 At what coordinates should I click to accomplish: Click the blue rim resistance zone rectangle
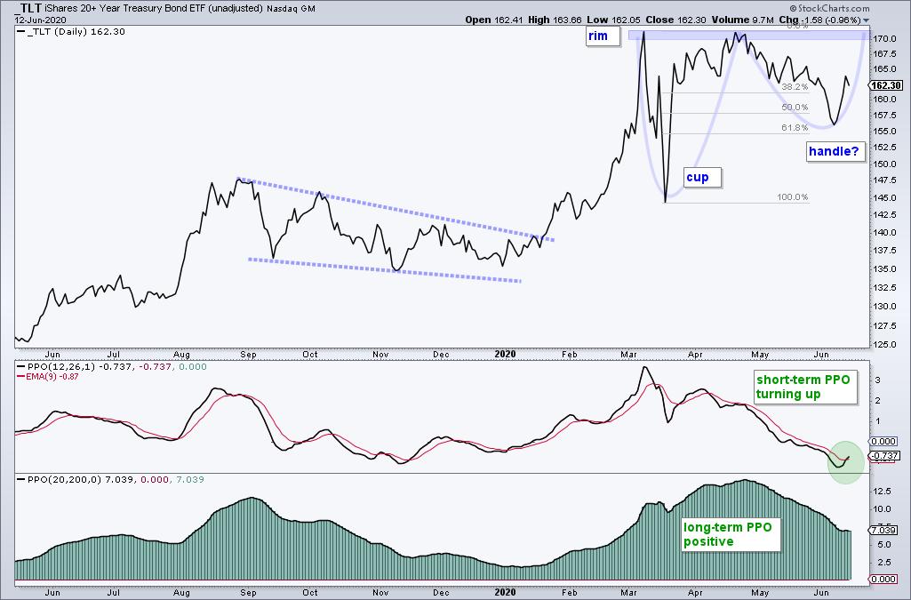point(749,35)
